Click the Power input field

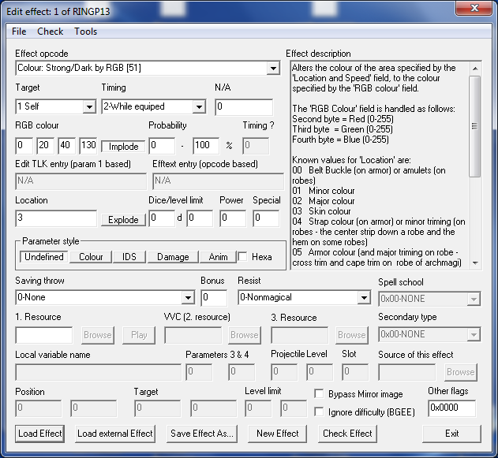tap(233, 218)
